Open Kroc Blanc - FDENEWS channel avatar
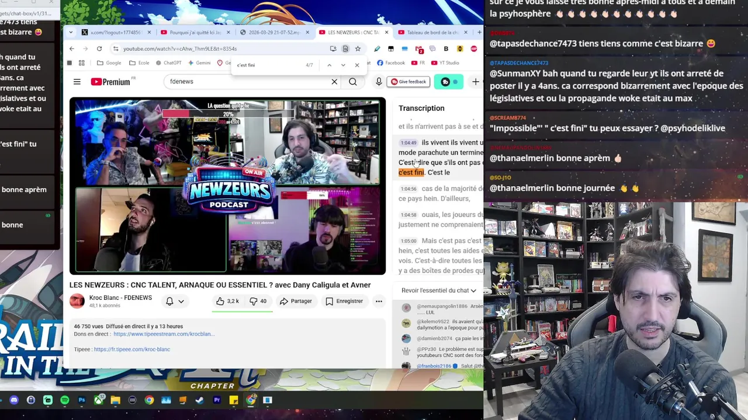The height and width of the screenshot is (420, 748). (x=77, y=301)
